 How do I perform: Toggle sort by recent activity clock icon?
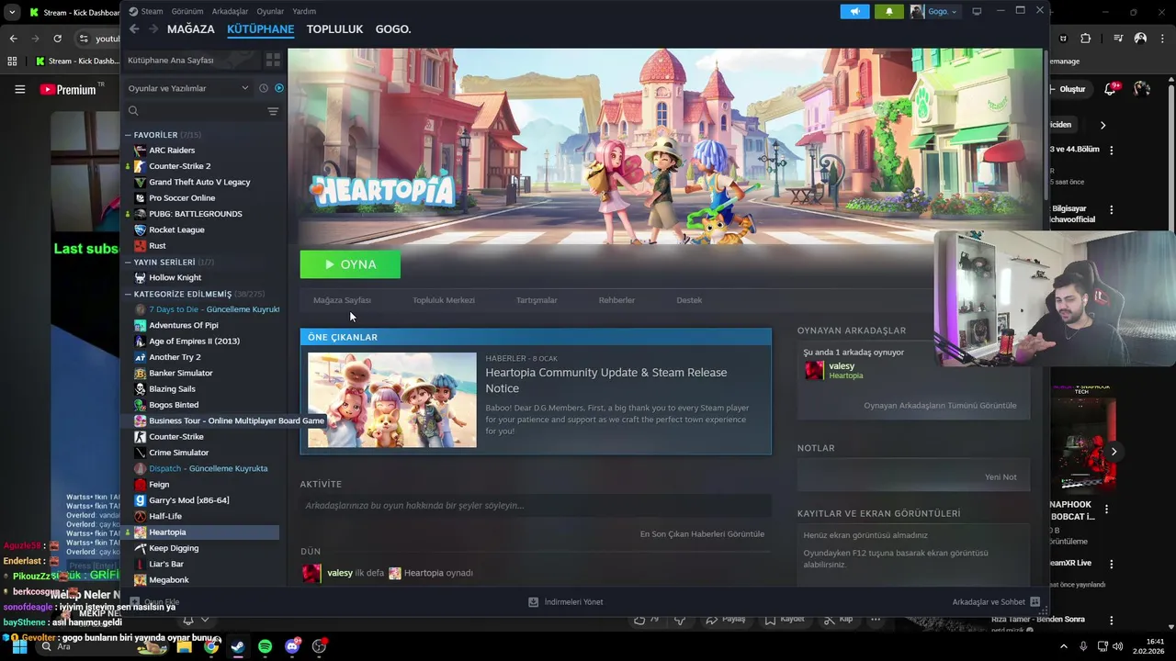coord(264,88)
